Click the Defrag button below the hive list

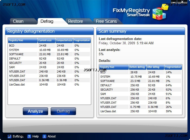pyautogui.click(x=63, y=111)
